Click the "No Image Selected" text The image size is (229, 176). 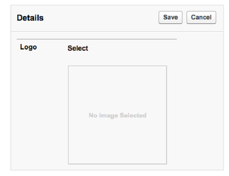tap(117, 115)
